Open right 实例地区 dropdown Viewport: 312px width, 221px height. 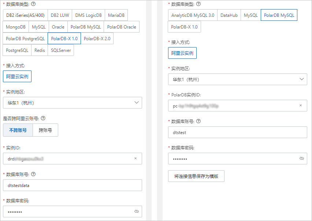point(238,79)
